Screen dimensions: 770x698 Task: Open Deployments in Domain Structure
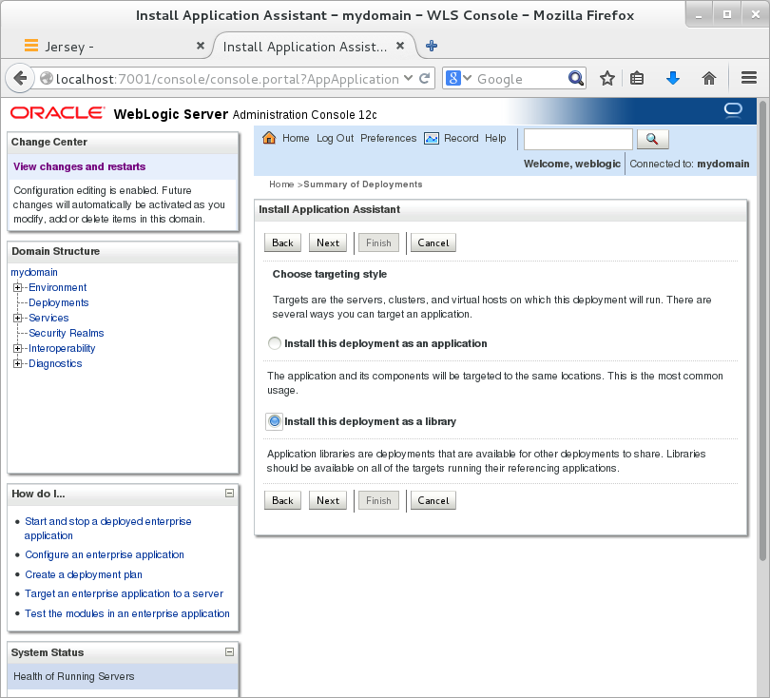58,302
